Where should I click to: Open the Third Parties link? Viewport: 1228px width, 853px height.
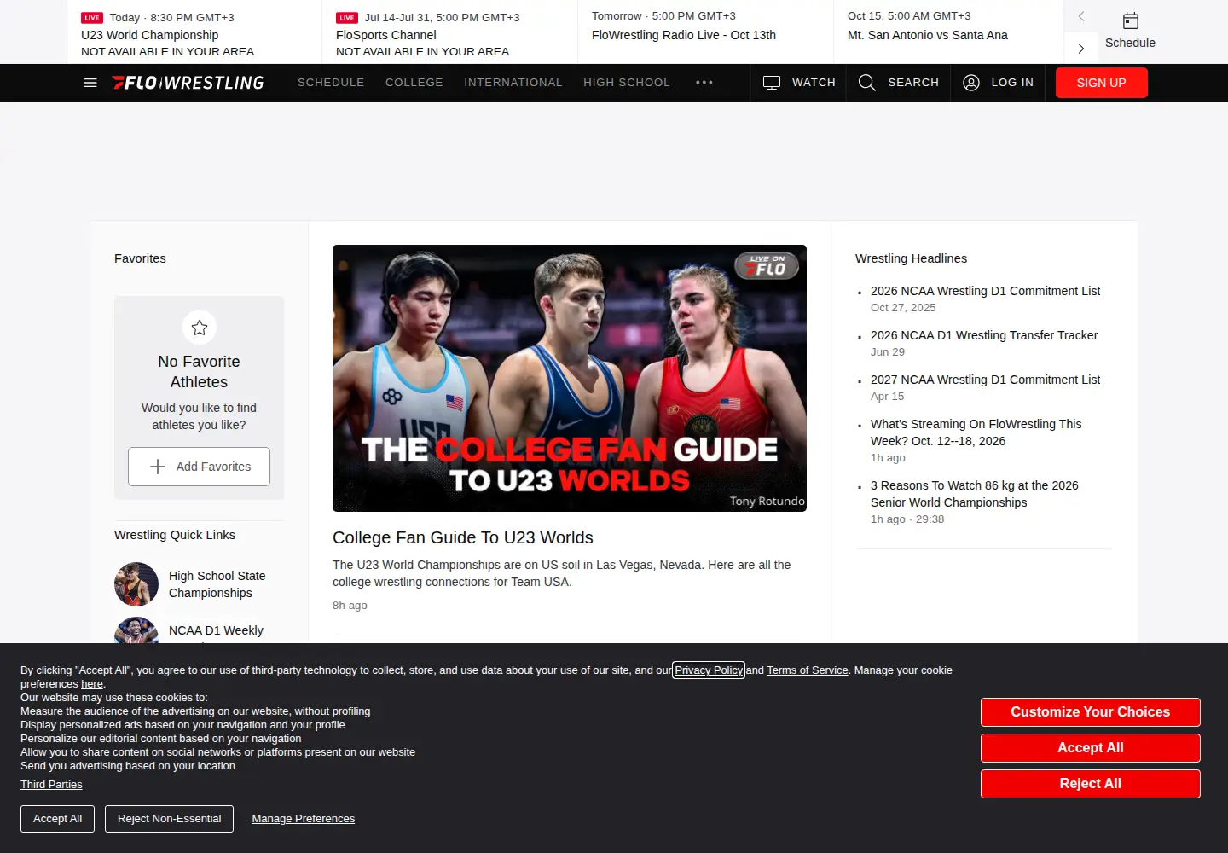pyautogui.click(x=51, y=785)
